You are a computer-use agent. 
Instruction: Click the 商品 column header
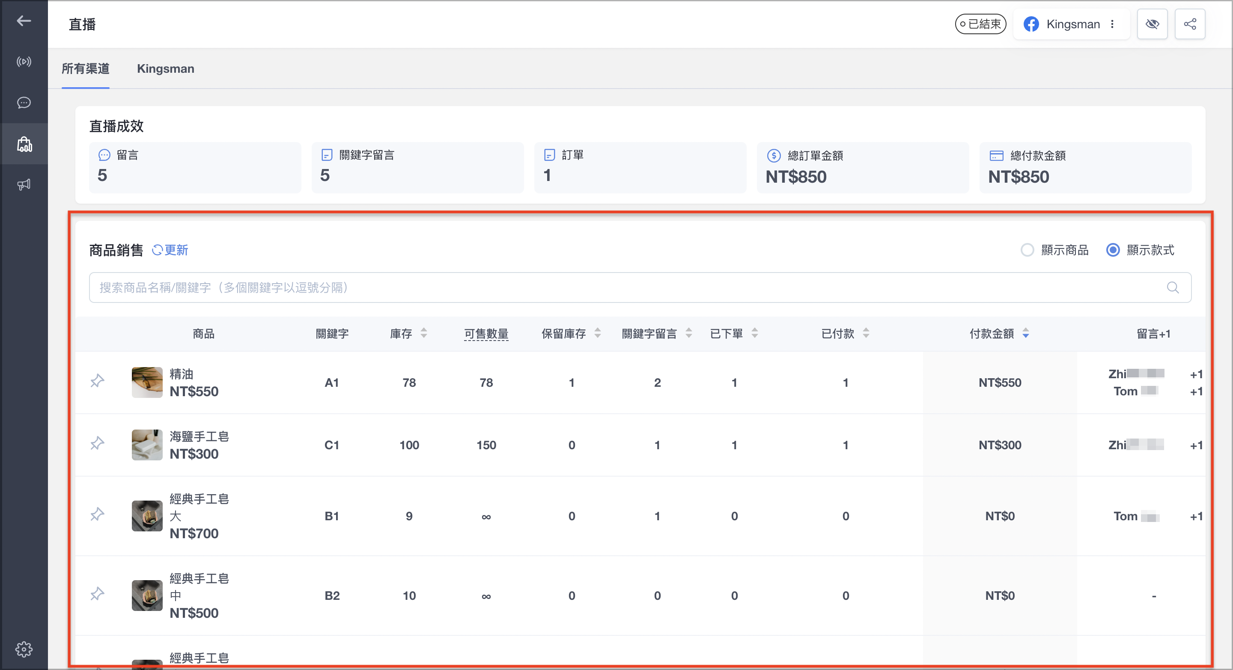203,334
